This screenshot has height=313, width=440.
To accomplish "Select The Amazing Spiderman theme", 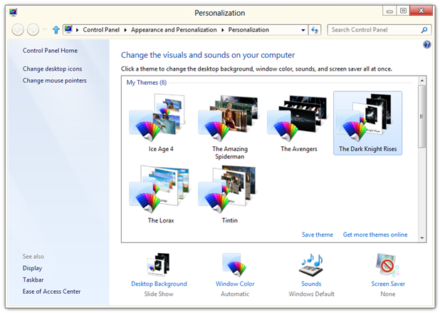I will 229,127.
